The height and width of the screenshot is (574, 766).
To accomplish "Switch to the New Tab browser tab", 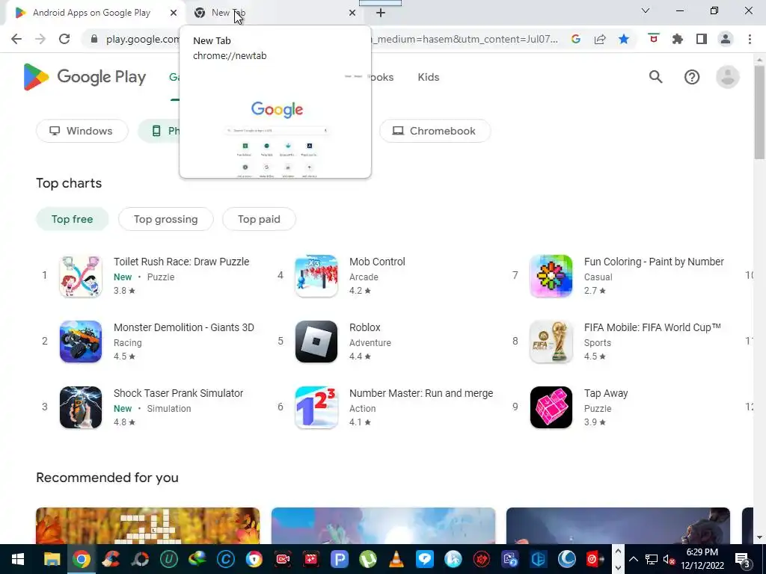I will point(274,13).
